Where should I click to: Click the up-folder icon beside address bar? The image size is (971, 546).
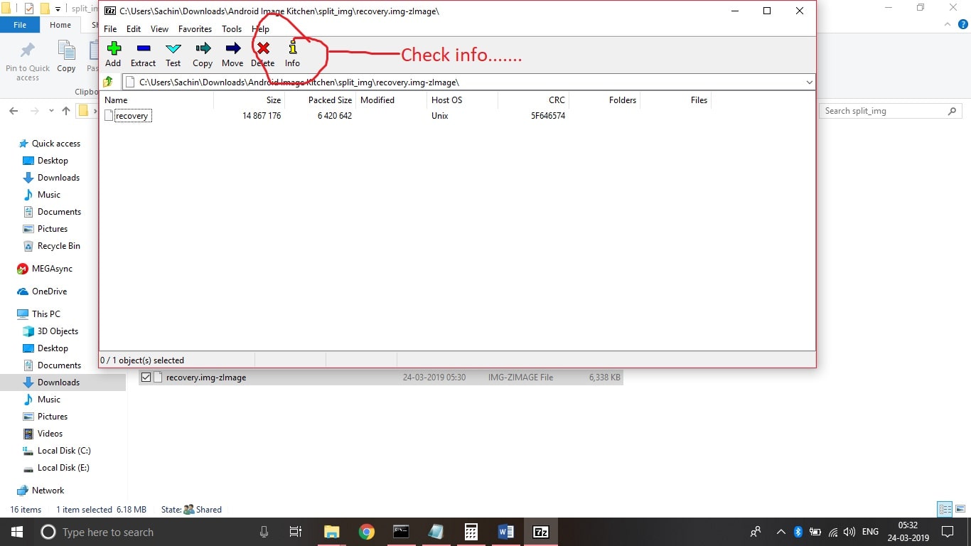pyautogui.click(x=109, y=82)
